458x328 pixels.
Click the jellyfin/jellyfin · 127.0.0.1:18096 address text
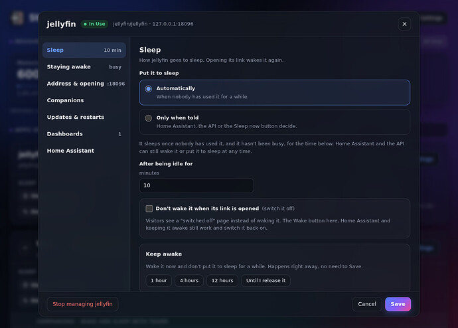[x=153, y=24]
